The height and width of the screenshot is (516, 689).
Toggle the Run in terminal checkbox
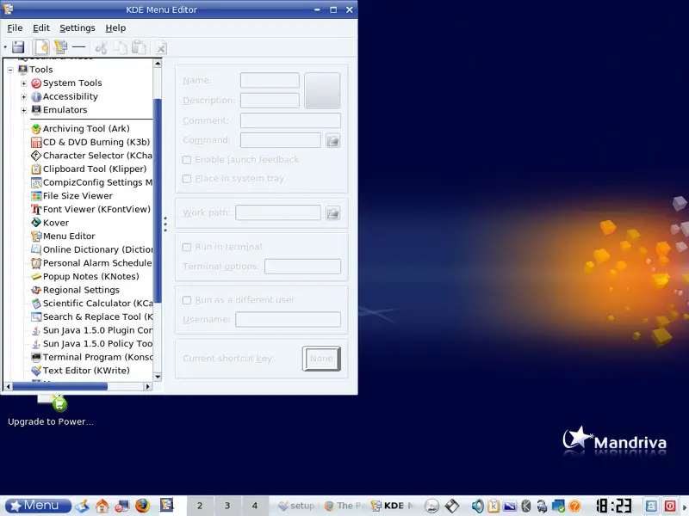point(187,247)
